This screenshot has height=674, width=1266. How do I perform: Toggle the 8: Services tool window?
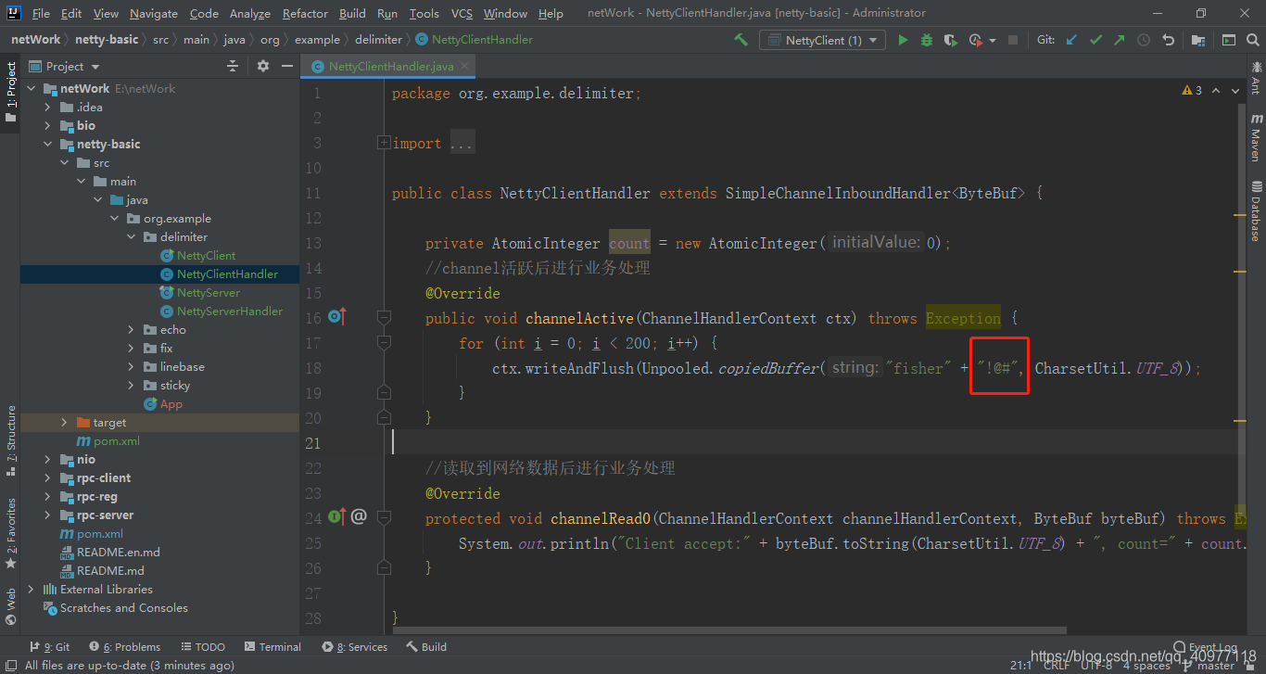point(355,647)
